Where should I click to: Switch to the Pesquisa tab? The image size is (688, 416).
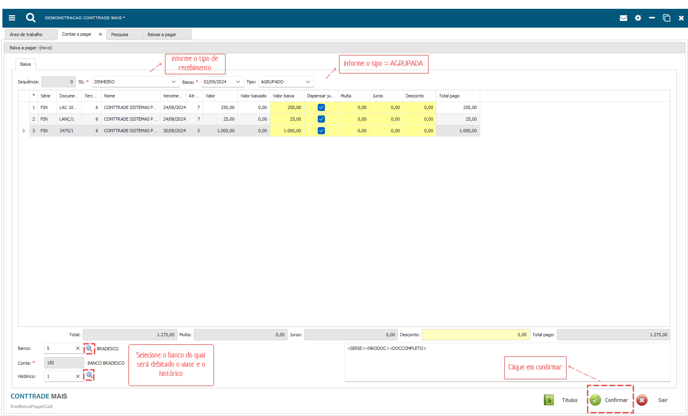point(120,34)
